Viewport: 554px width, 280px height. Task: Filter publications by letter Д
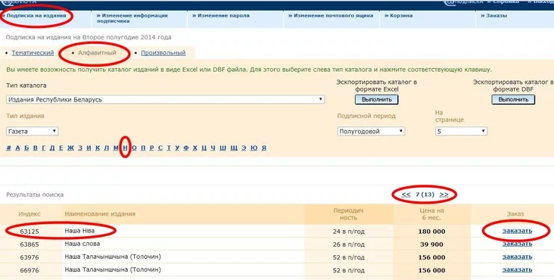coord(52,148)
